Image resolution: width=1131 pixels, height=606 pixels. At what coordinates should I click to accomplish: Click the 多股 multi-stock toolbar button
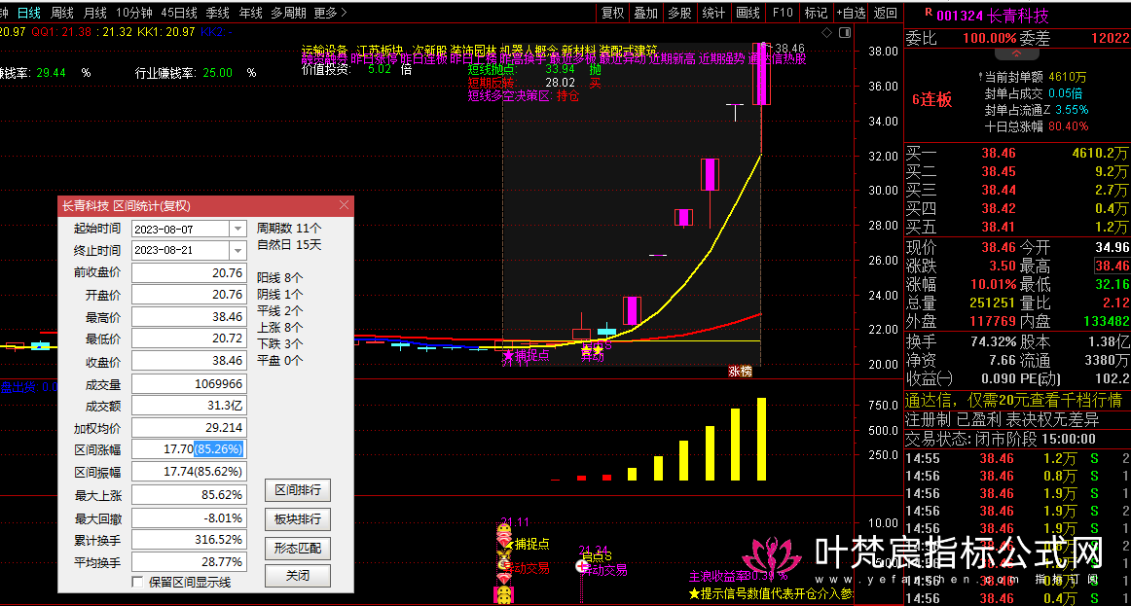[x=679, y=13]
